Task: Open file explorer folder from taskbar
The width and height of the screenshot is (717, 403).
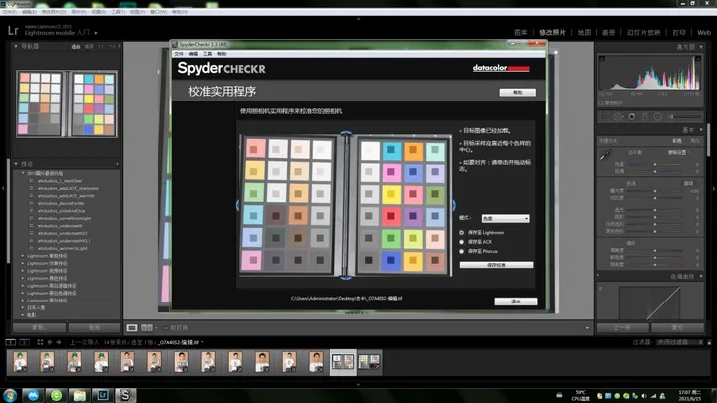Action: [x=80, y=395]
